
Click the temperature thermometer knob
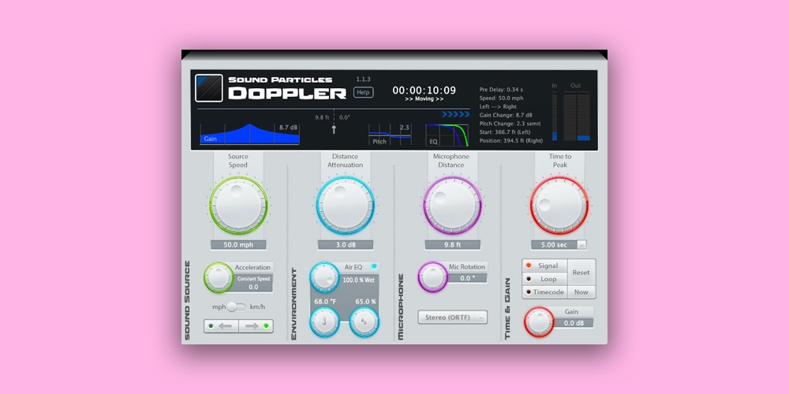pyautogui.click(x=325, y=322)
